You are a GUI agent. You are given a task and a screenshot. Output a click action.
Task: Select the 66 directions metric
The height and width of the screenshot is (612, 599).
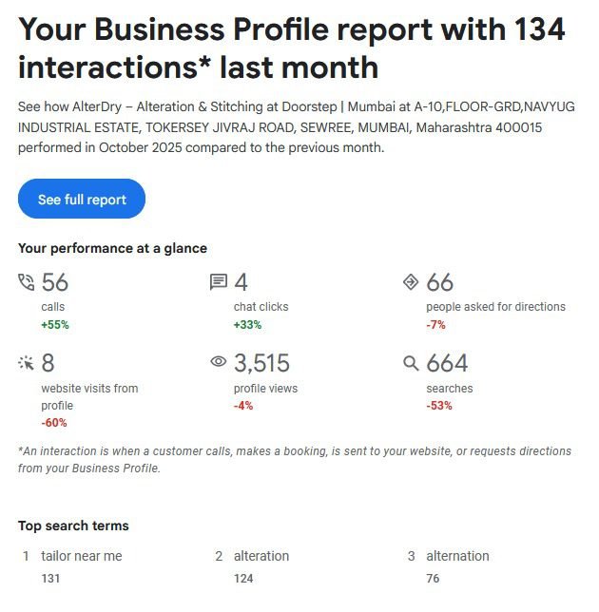pyautogui.click(x=440, y=283)
